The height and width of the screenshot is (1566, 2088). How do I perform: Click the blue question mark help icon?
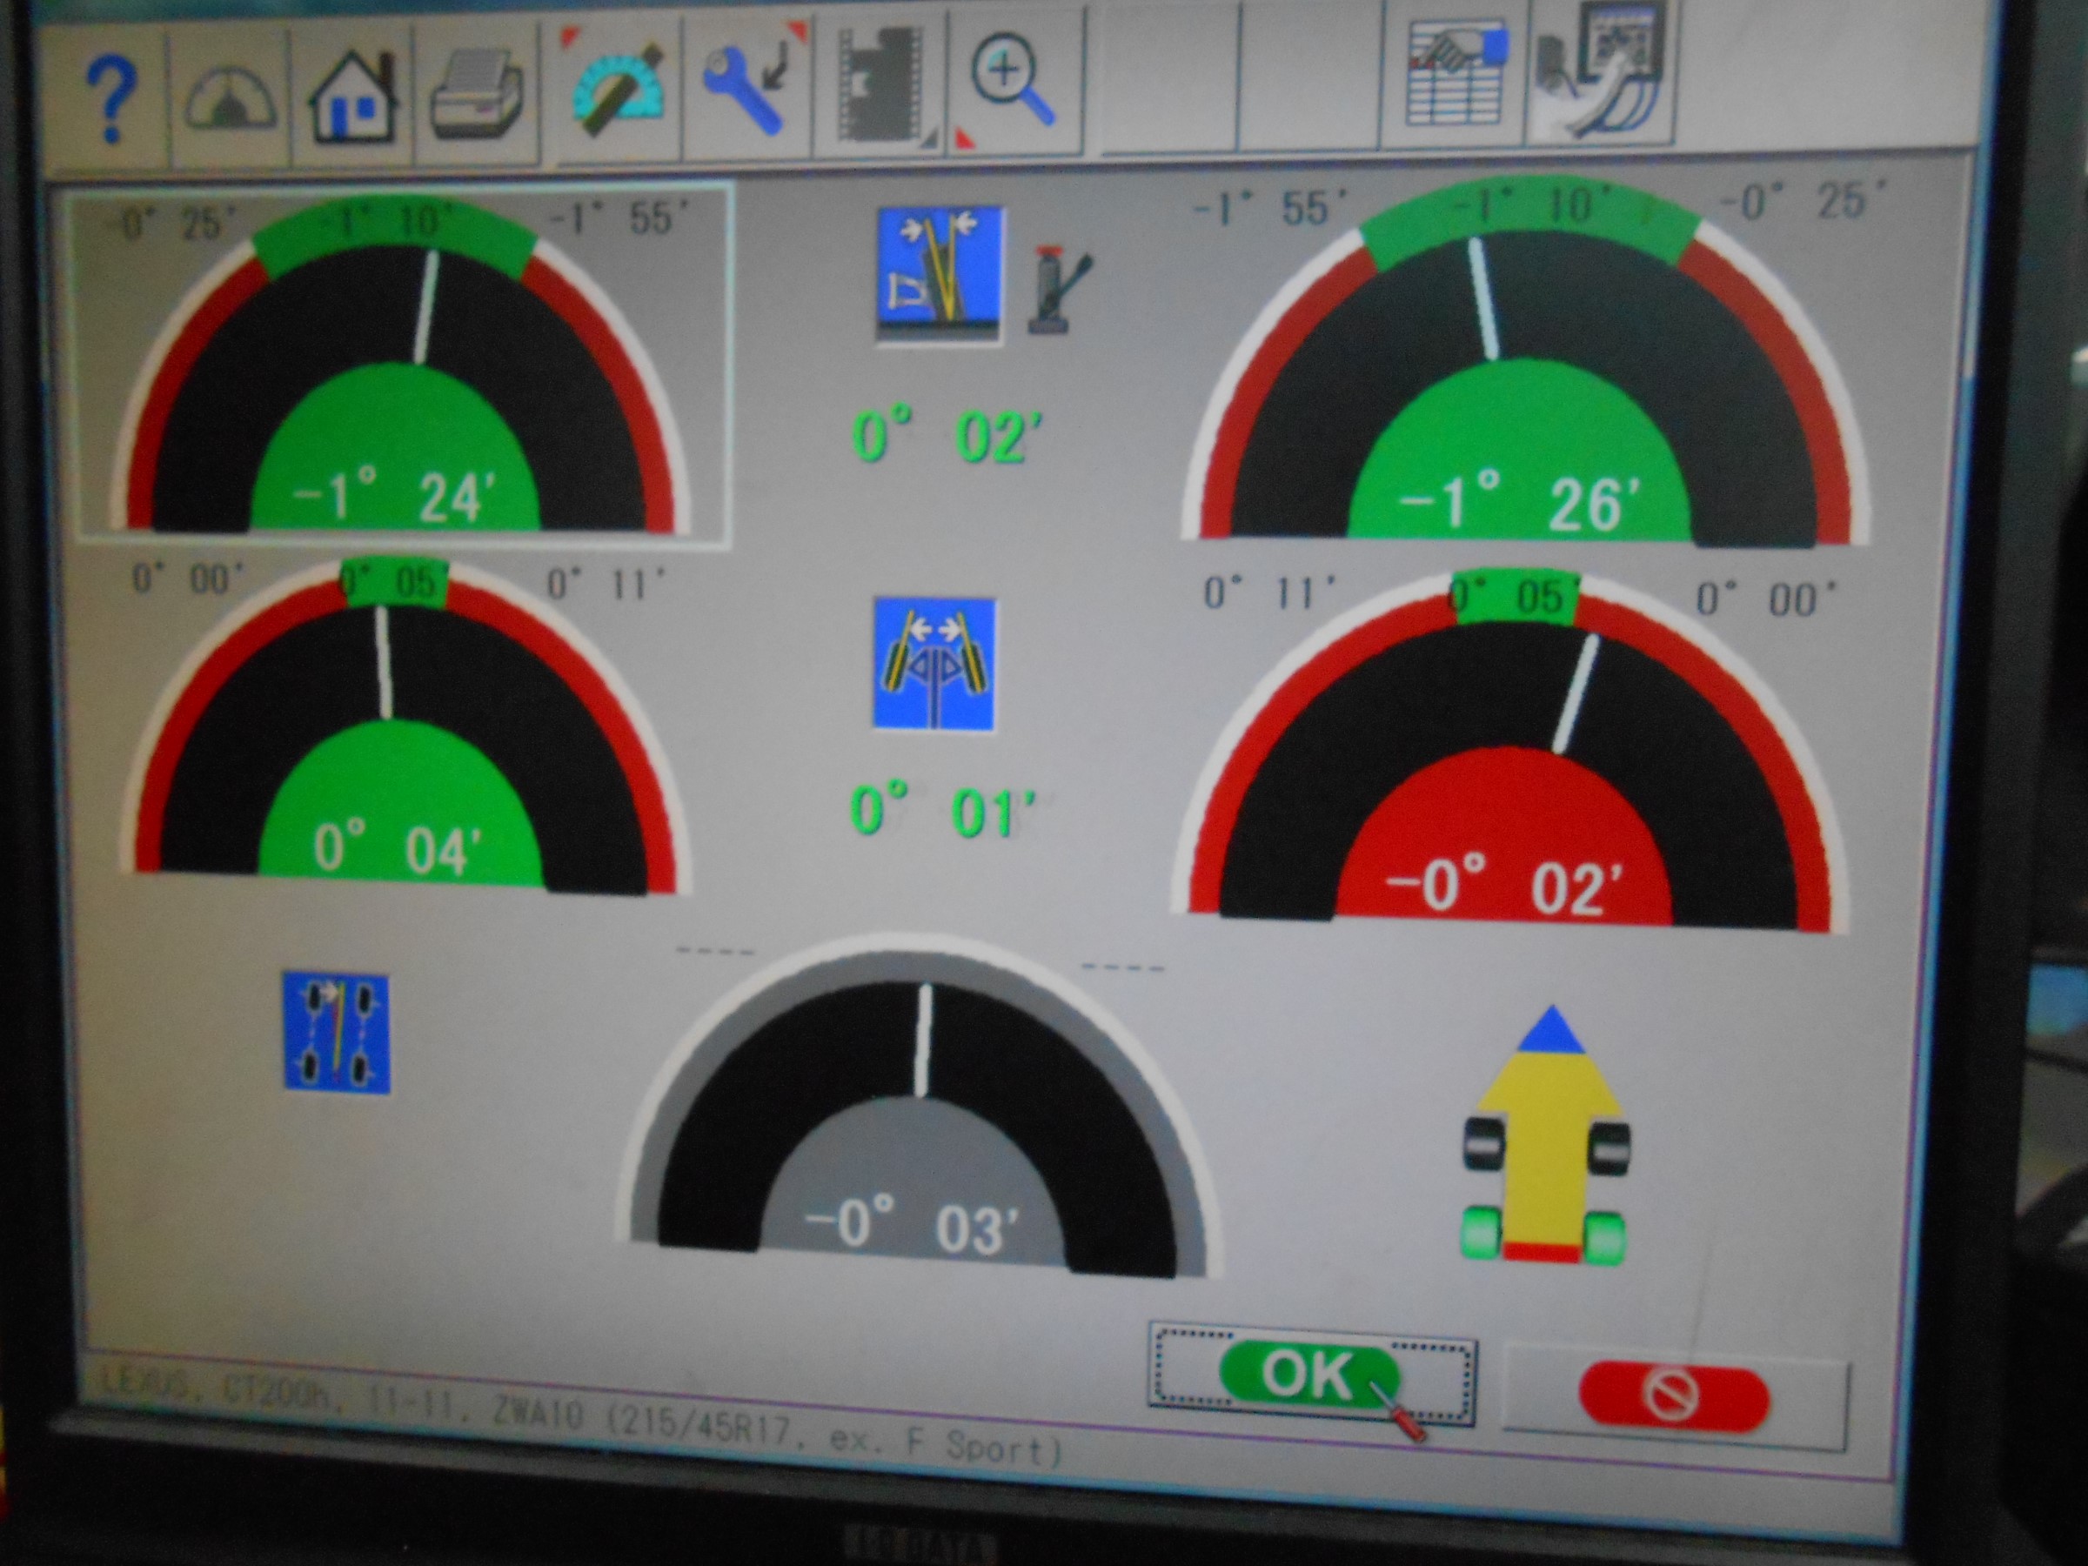coord(111,97)
